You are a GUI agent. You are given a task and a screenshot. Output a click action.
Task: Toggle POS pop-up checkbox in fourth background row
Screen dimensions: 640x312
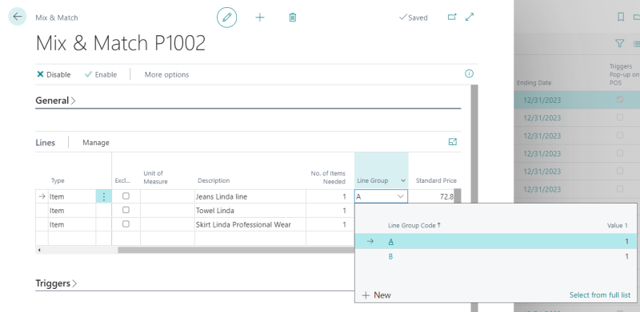click(619, 153)
